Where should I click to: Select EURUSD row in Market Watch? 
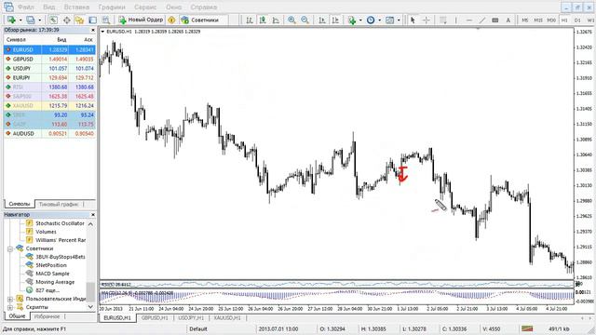pyautogui.click(x=49, y=49)
